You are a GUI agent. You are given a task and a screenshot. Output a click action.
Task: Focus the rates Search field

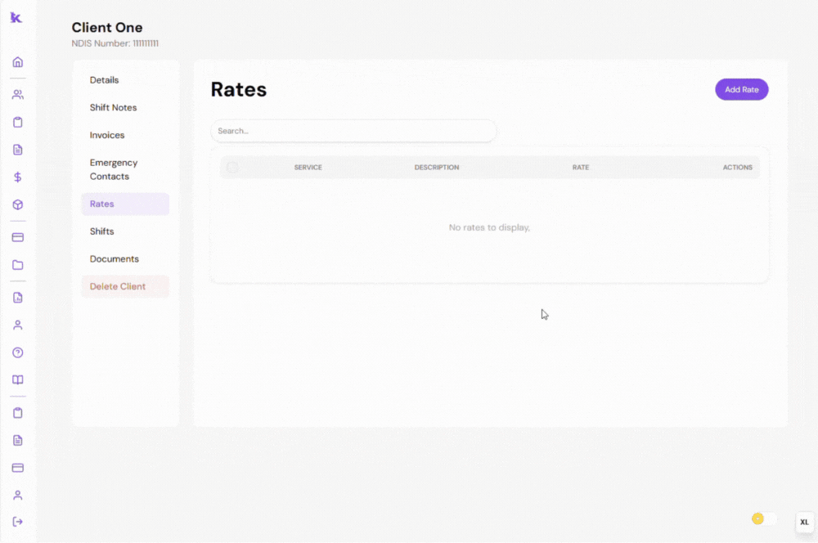(353, 131)
